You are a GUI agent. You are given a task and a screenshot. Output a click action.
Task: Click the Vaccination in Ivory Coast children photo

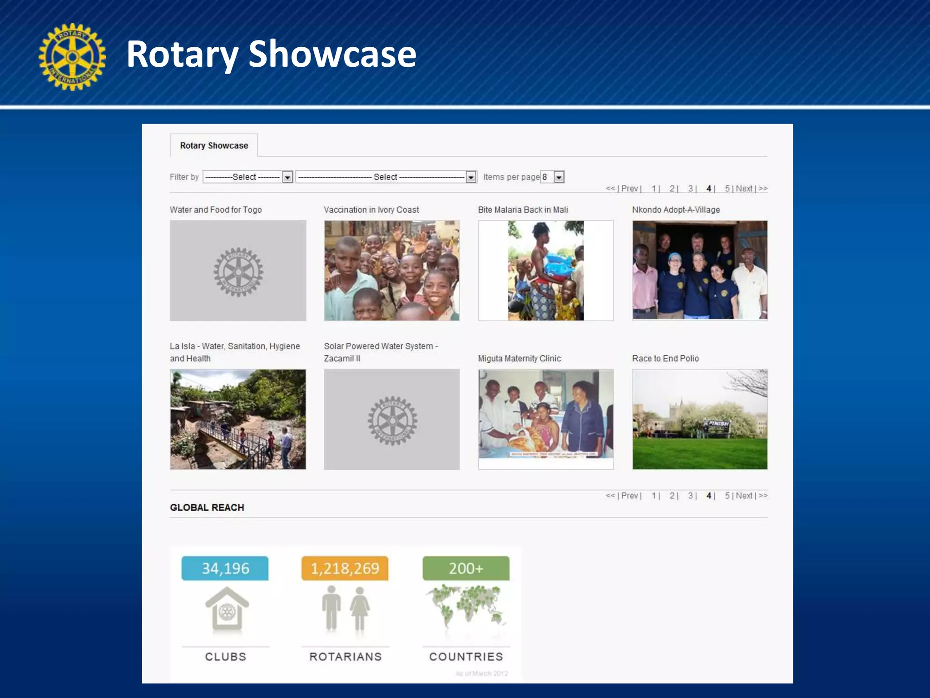click(x=392, y=271)
